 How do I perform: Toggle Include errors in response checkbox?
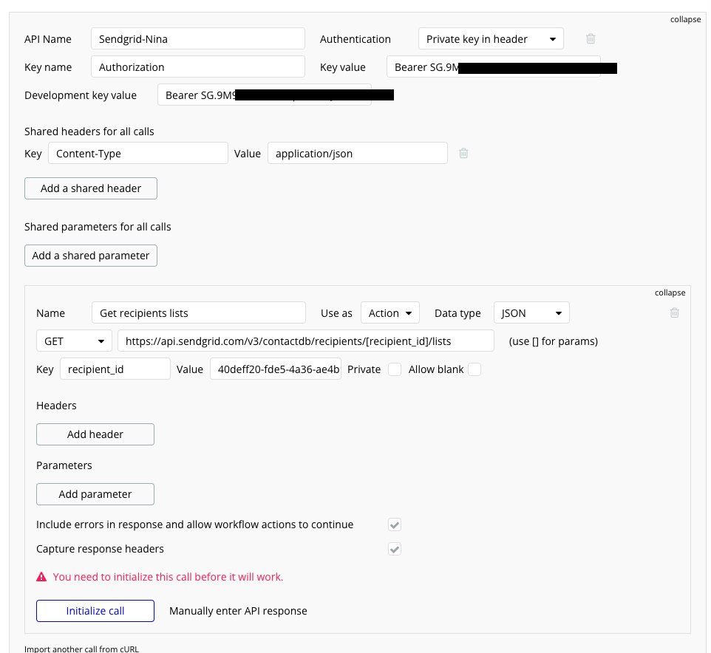point(395,524)
